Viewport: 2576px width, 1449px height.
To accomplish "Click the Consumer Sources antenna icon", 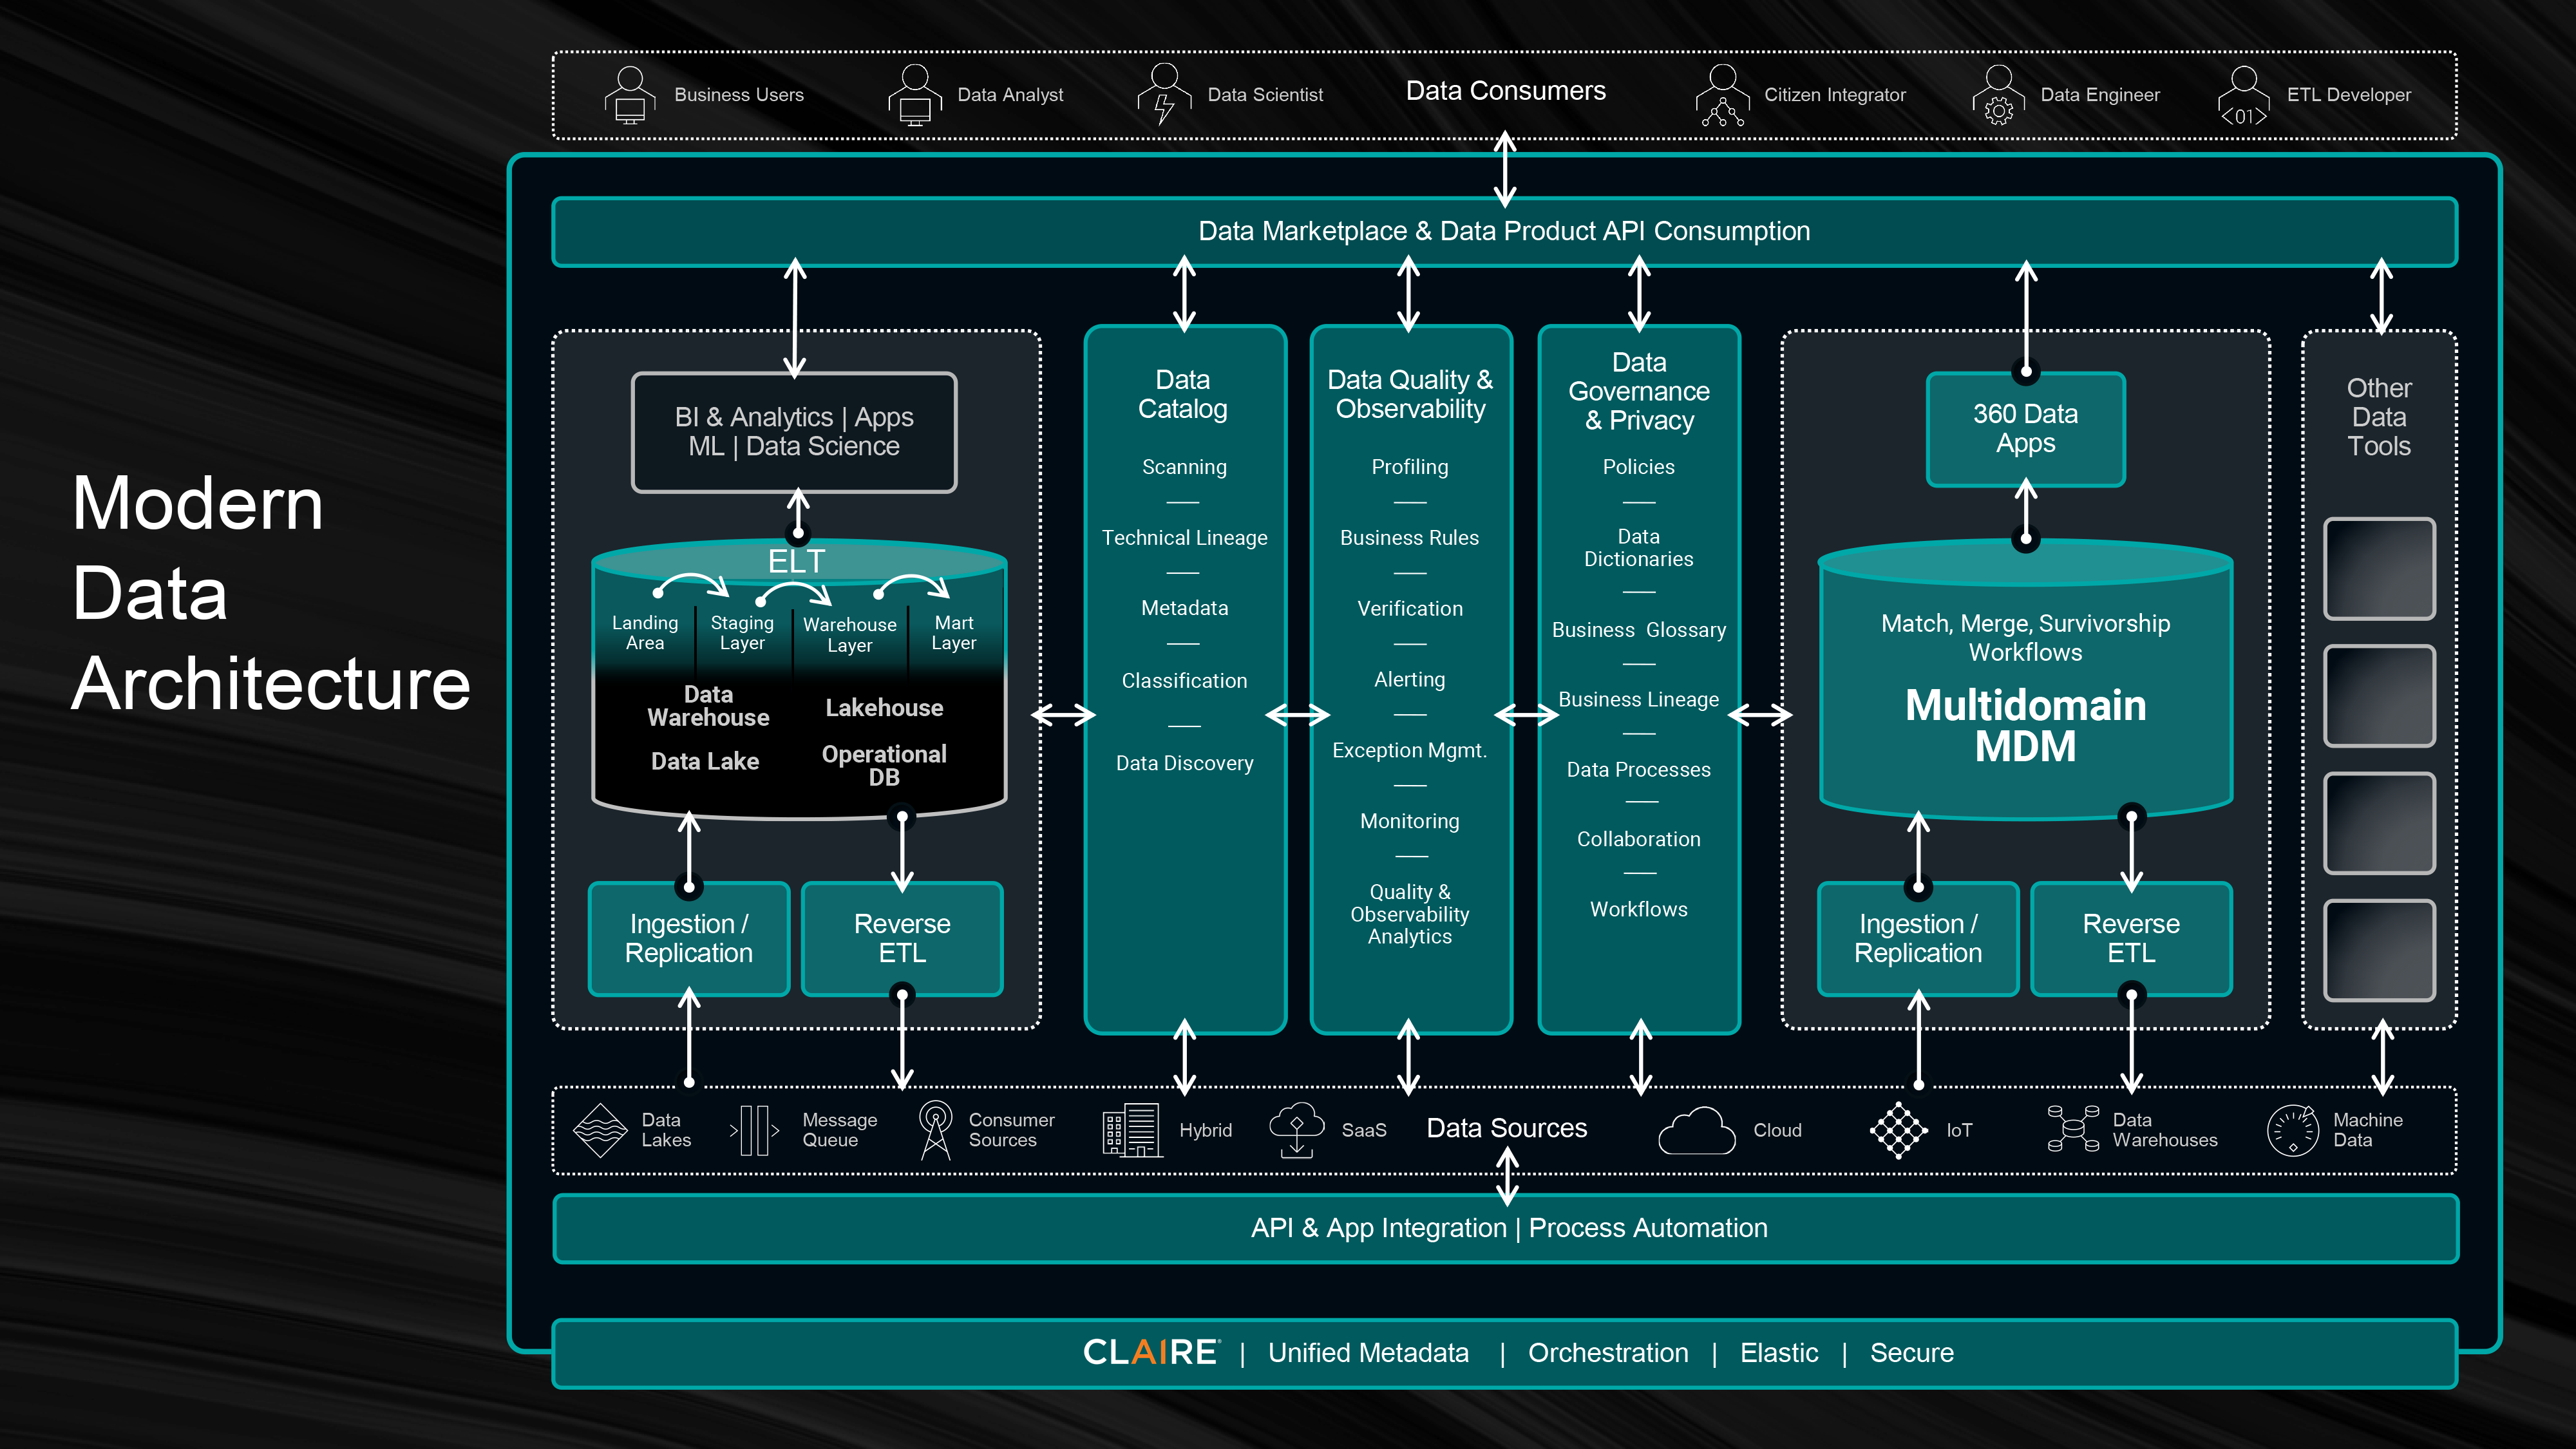I will tap(935, 1130).
